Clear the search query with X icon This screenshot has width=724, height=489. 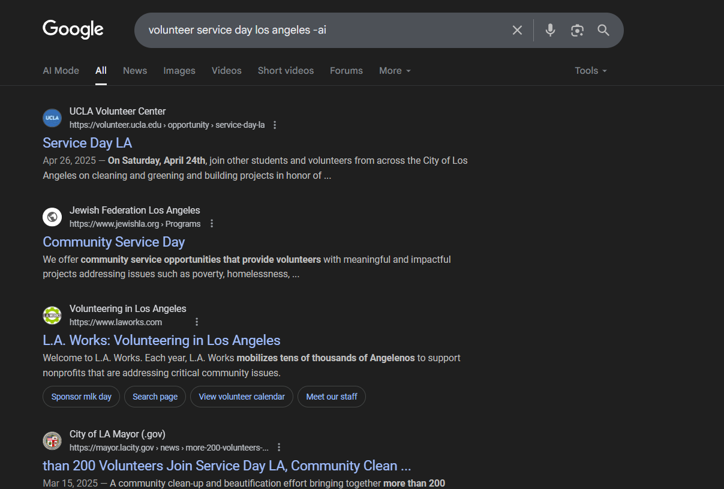517,30
